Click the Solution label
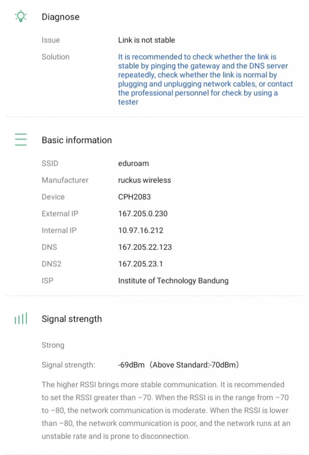 pos(56,57)
